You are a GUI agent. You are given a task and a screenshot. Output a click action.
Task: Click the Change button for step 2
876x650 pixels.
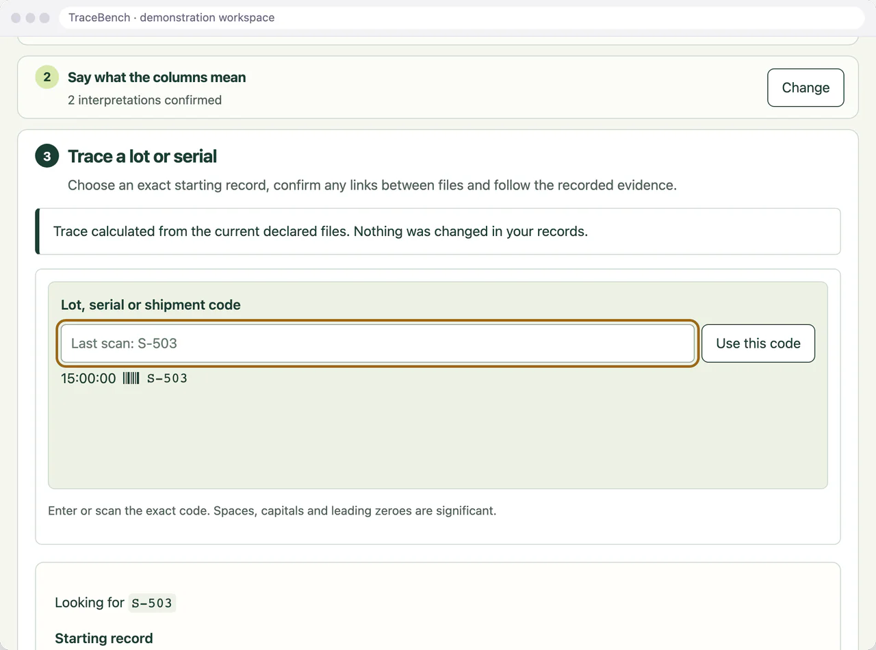click(806, 88)
